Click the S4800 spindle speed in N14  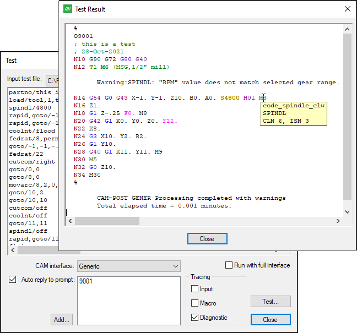pyautogui.click(x=230, y=98)
